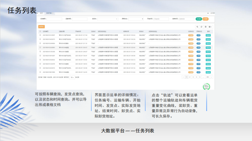The height and width of the screenshot is (141, 252).
Task: Select the 任务列表 tab
Action: (49, 13)
